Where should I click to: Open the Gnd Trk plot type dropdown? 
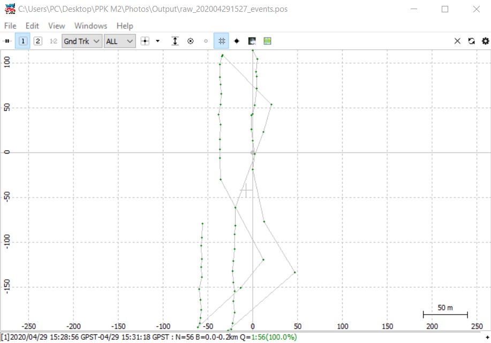point(82,41)
